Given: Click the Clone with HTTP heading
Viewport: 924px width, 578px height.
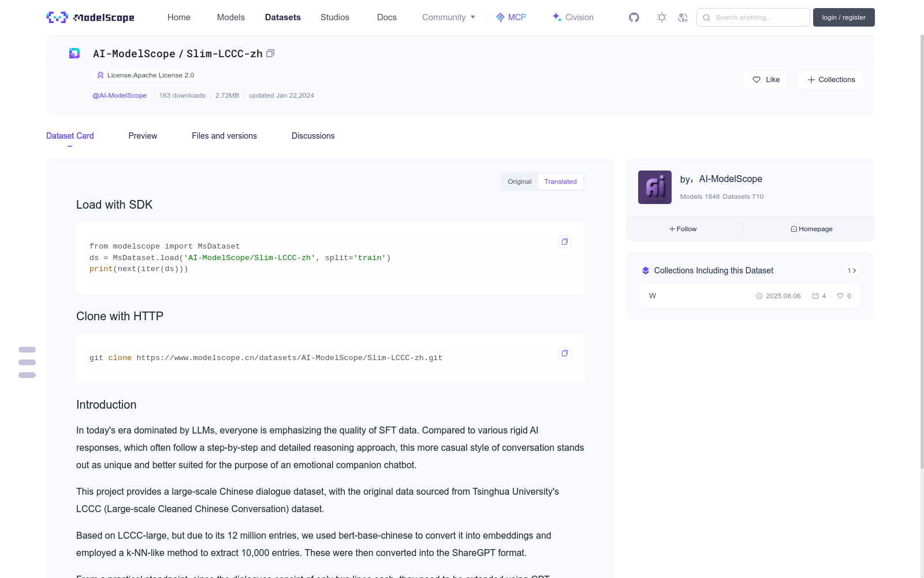Looking at the screenshot, I should pos(120,316).
